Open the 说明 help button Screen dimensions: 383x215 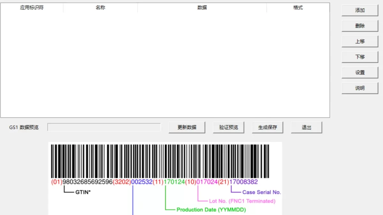(360, 88)
